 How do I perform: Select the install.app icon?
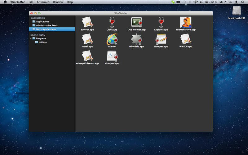coord(87,39)
